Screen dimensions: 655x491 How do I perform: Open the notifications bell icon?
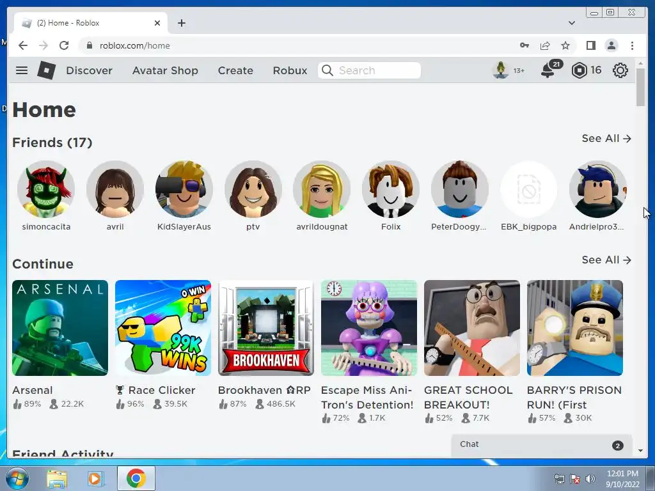tap(548, 70)
